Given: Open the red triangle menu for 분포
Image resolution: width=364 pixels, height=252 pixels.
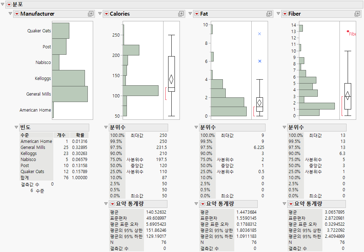Looking at the screenshot, I should (9, 5).
